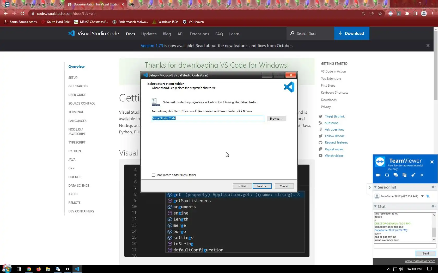Viewport: 438px width, 273px height.
Task: Click the volume icon in system tray
Action: tap(401, 269)
